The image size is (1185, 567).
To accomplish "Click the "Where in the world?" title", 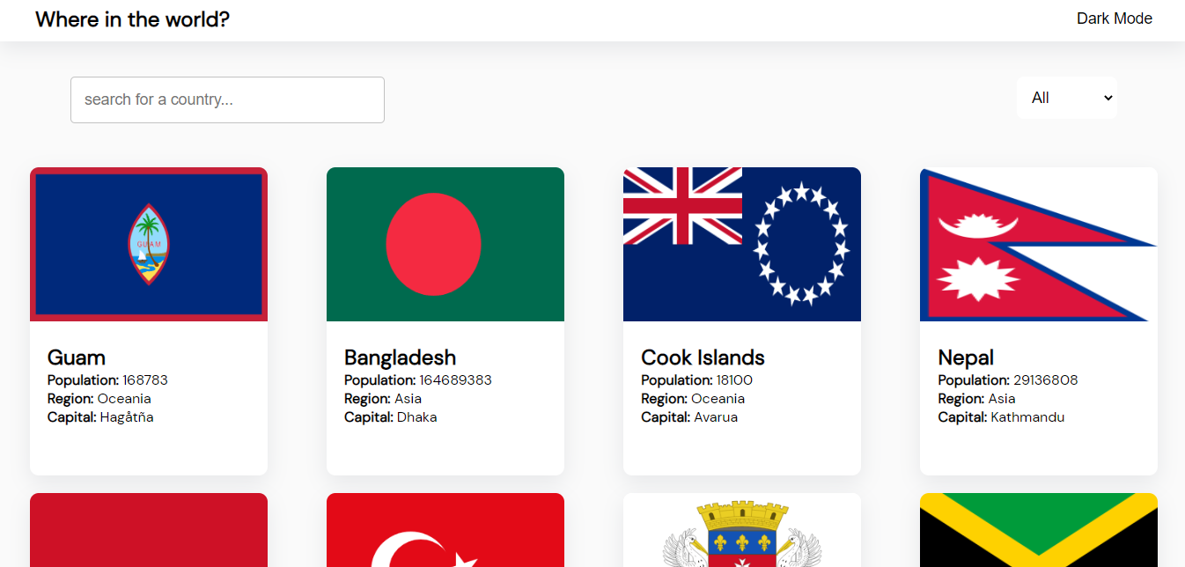I will click(x=132, y=19).
